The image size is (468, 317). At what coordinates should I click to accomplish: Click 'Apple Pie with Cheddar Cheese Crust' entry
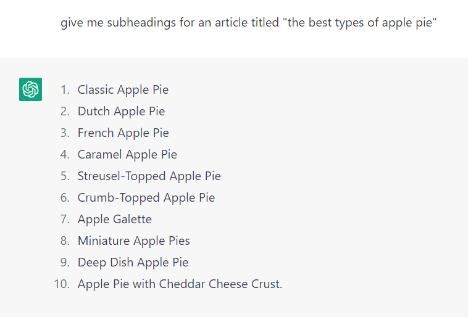coord(180,284)
